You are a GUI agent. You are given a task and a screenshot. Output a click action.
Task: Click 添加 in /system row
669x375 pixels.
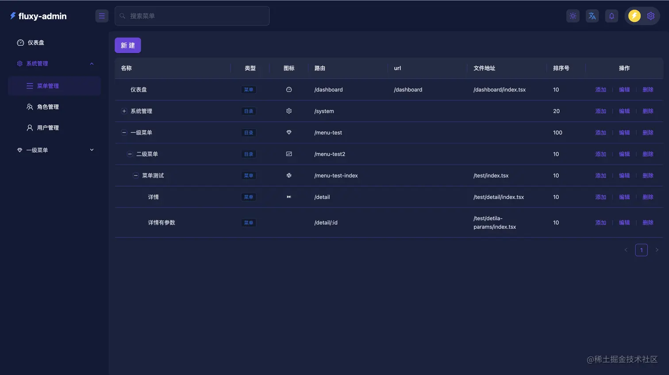pos(600,111)
